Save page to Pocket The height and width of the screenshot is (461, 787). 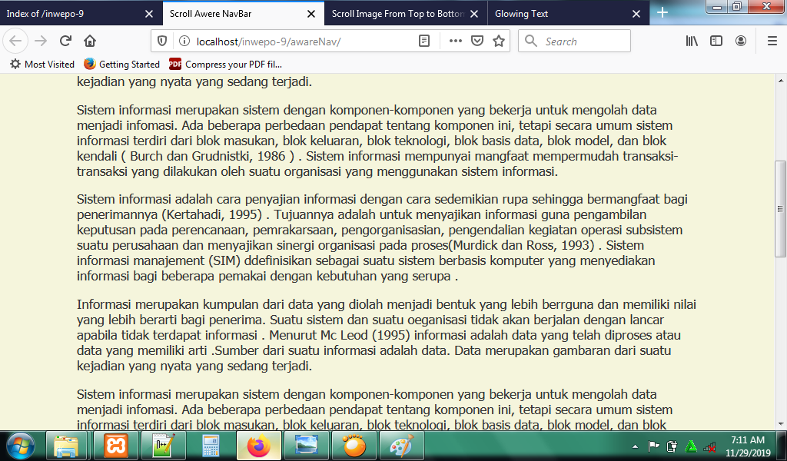click(477, 41)
